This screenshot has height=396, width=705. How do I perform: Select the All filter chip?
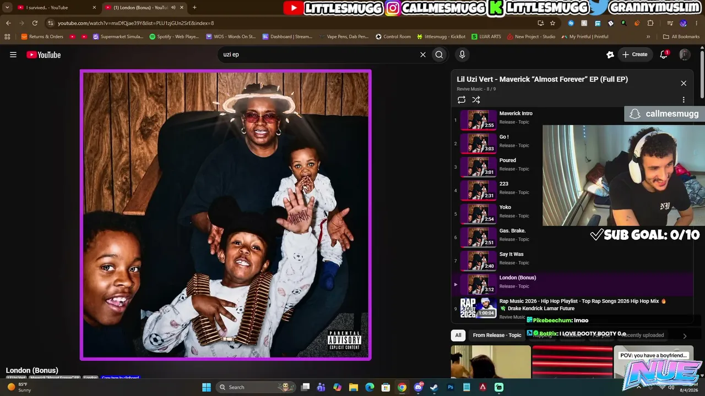[458, 335]
